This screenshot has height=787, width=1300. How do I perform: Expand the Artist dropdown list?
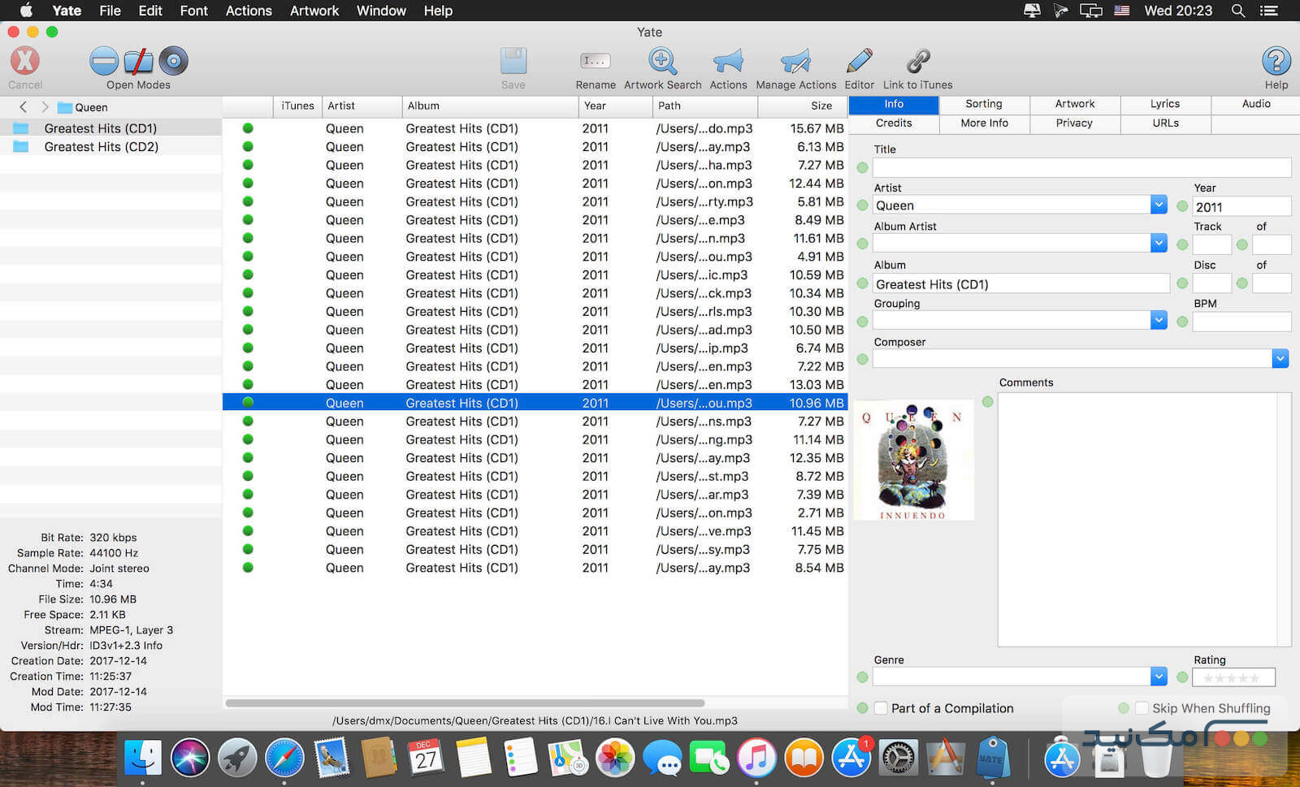point(1159,205)
